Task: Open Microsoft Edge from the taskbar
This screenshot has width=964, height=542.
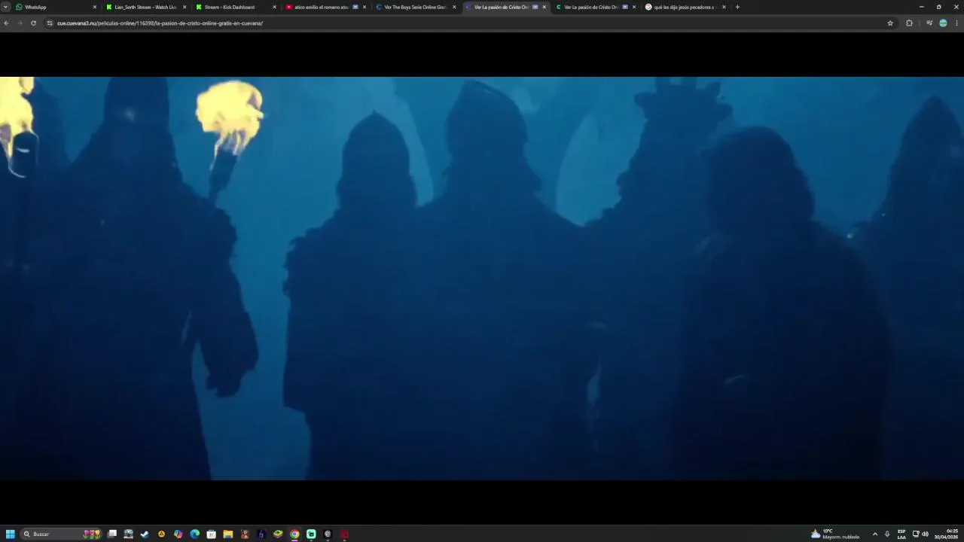Action: [195, 534]
